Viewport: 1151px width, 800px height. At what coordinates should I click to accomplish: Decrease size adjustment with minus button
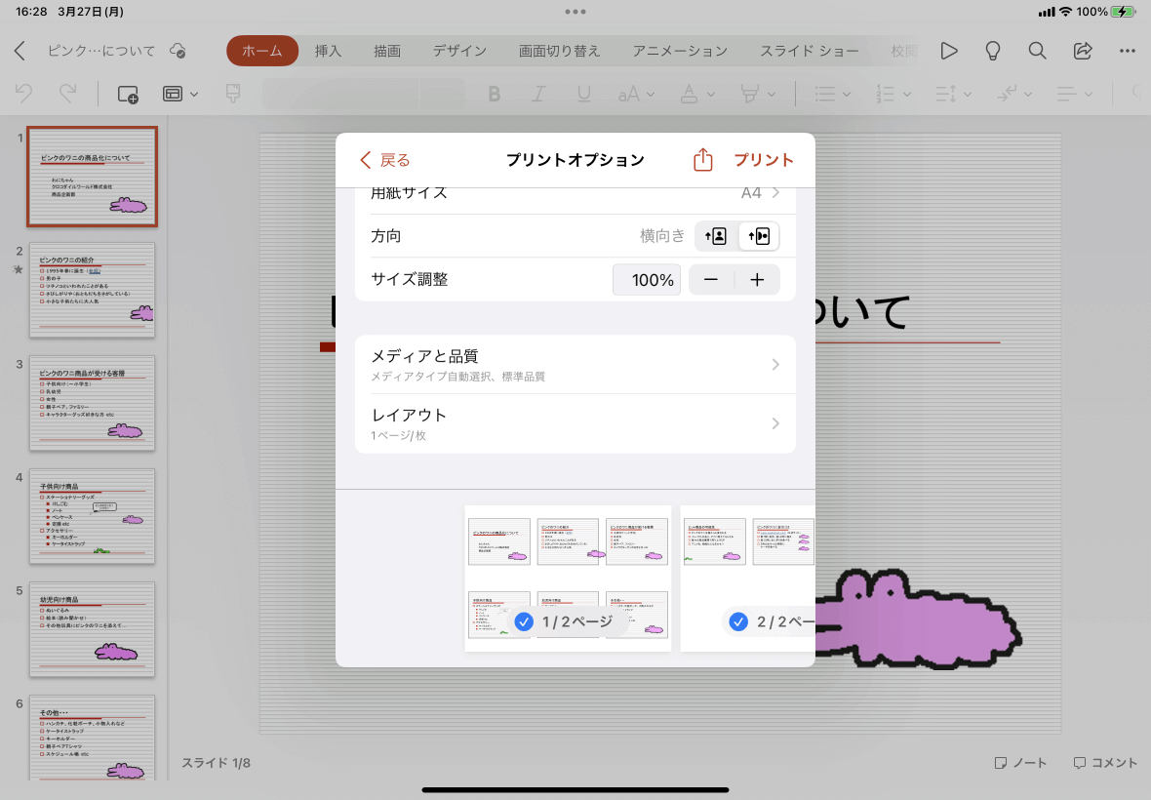pos(710,280)
